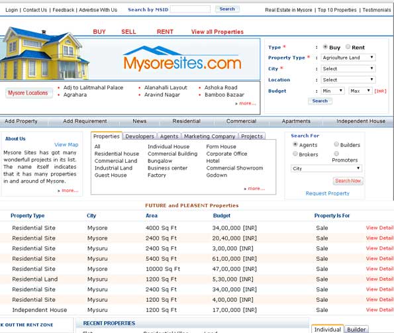
Task: Click the 61,00,000 [INR] budget cell
Action: click(234, 259)
